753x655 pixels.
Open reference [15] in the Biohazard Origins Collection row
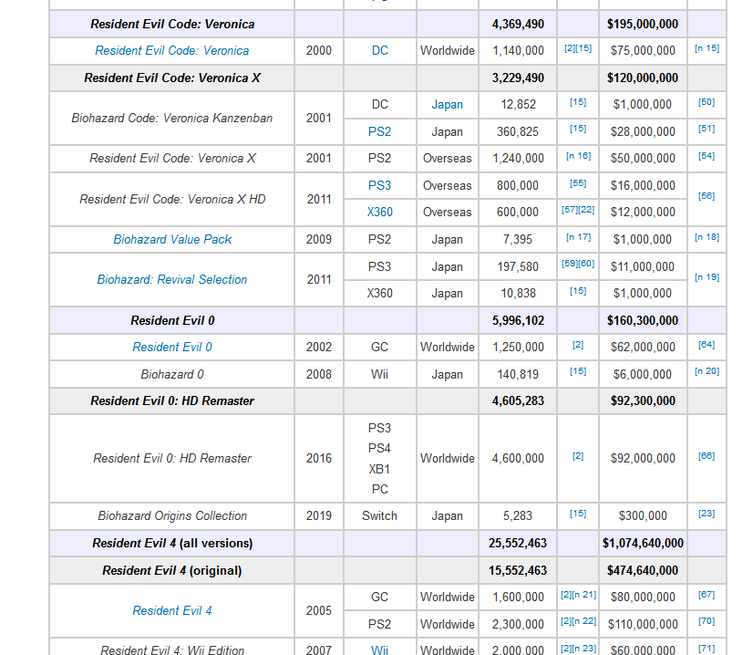pos(578,514)
